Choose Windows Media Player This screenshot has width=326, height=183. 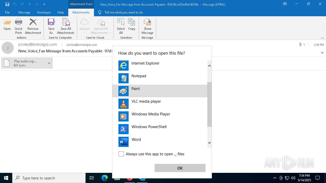160,116
